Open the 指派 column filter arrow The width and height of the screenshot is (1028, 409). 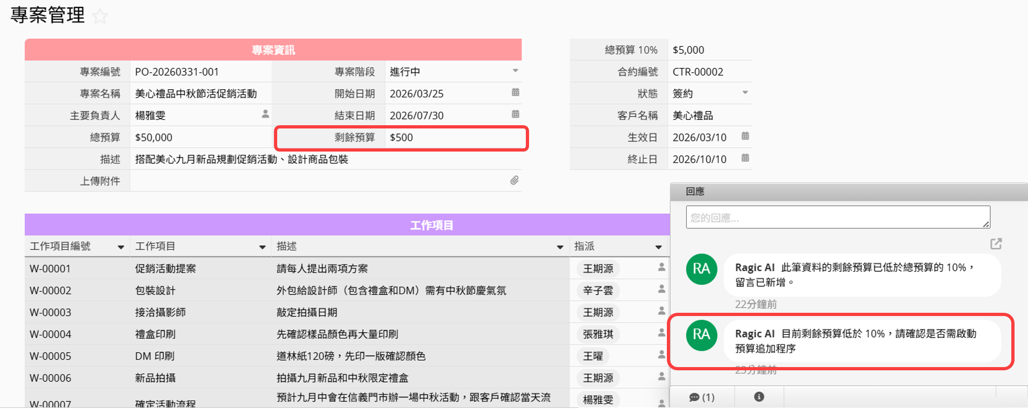pyautogui.click(x=658, y=247)
